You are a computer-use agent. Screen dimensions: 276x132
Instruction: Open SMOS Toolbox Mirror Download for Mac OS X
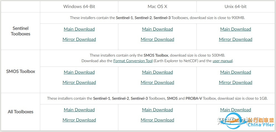point(157,83)
